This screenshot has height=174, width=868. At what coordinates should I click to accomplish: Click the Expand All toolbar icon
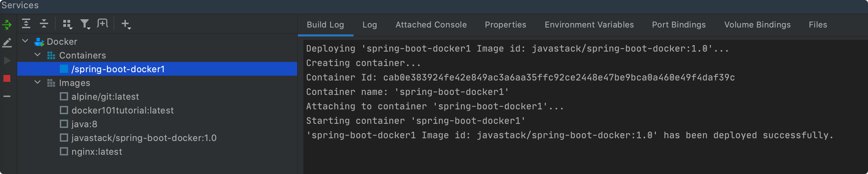(26, 24)
